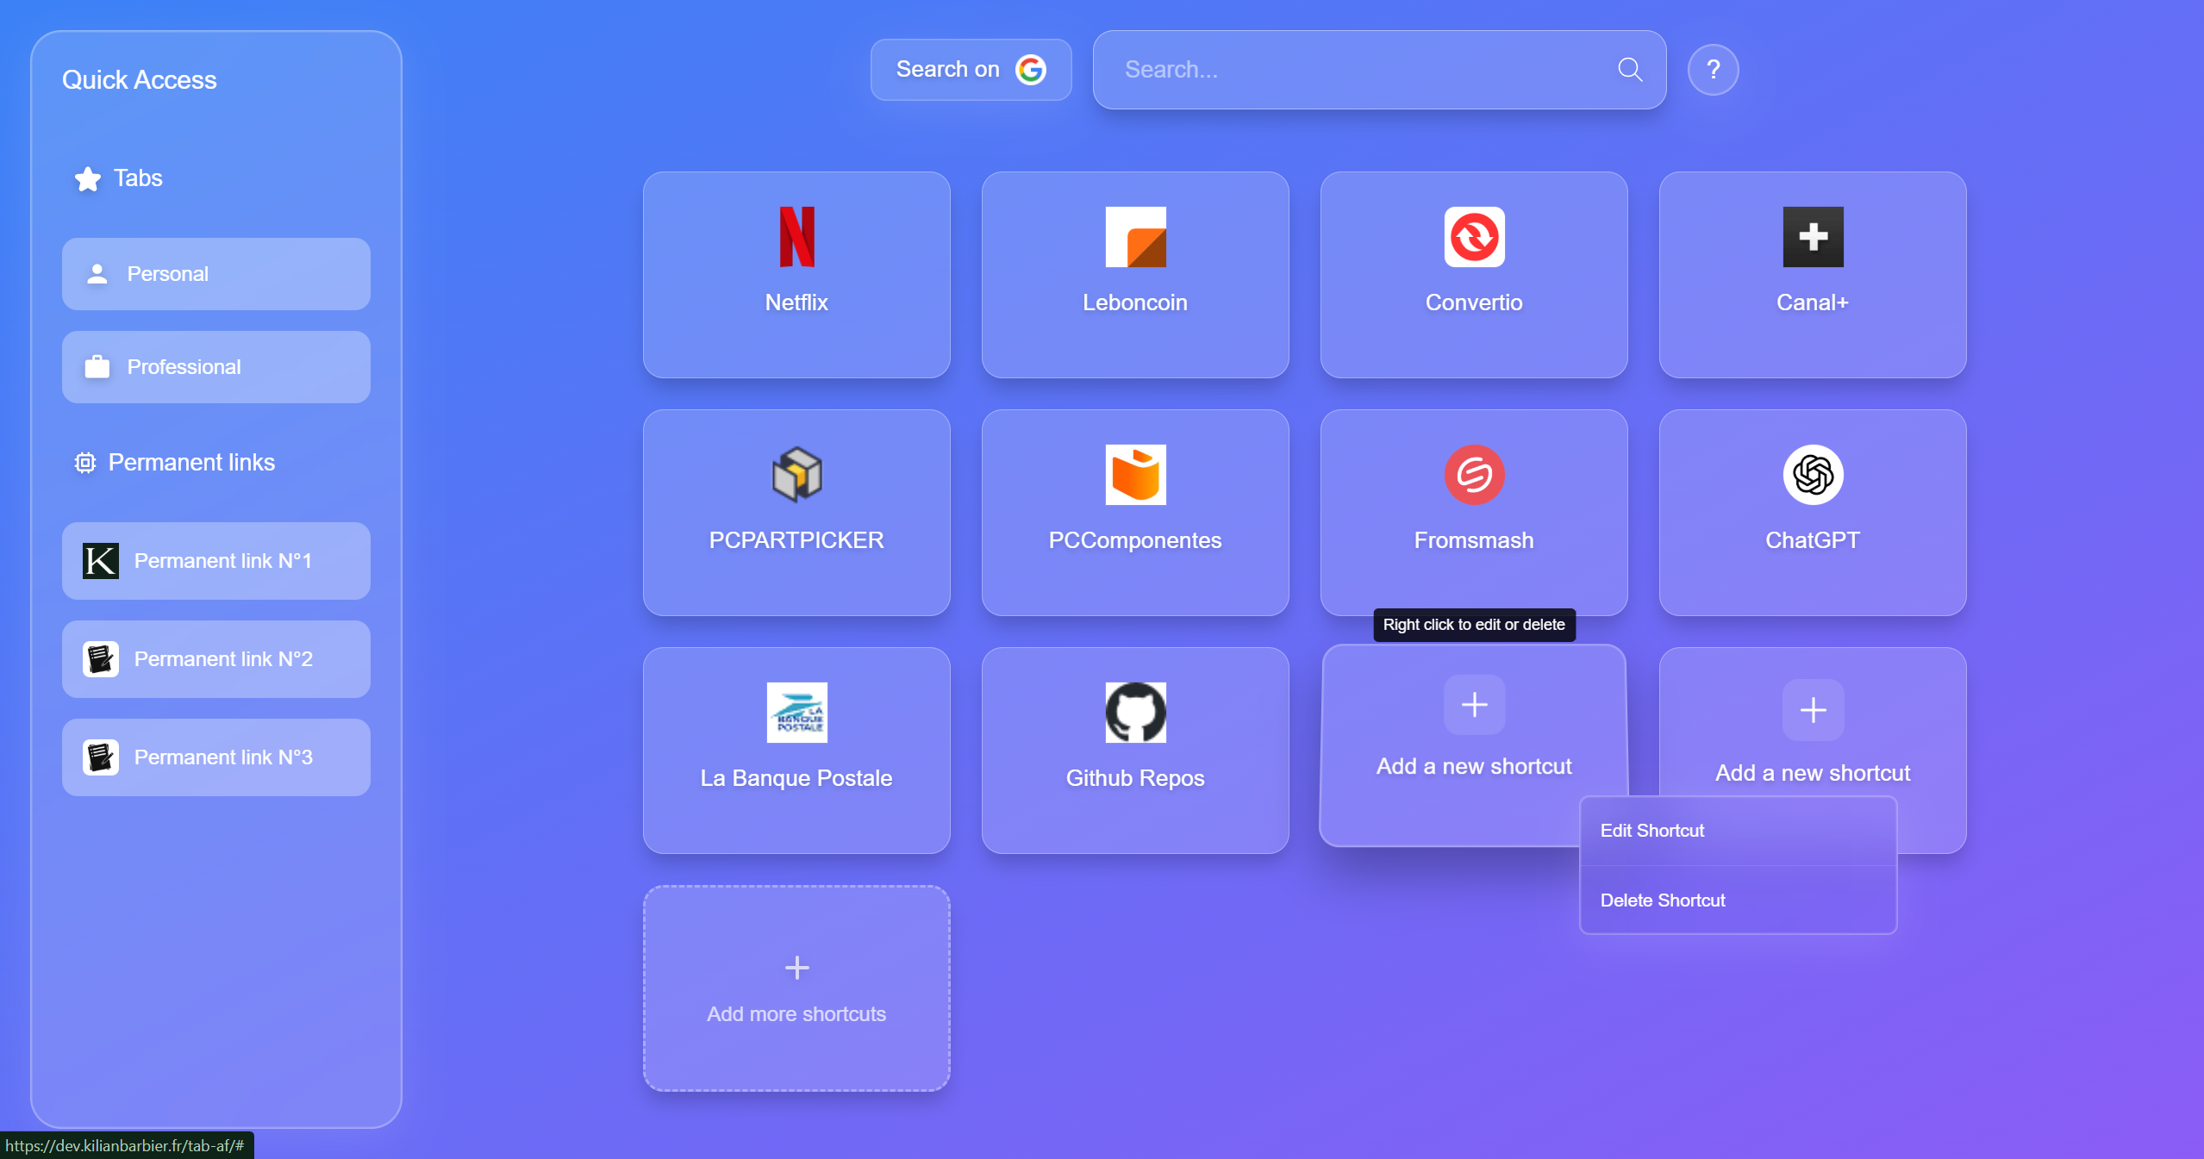Click the Leboncoin label text
This screenshot has height=1159, width=2204.
pos(1135,302)
